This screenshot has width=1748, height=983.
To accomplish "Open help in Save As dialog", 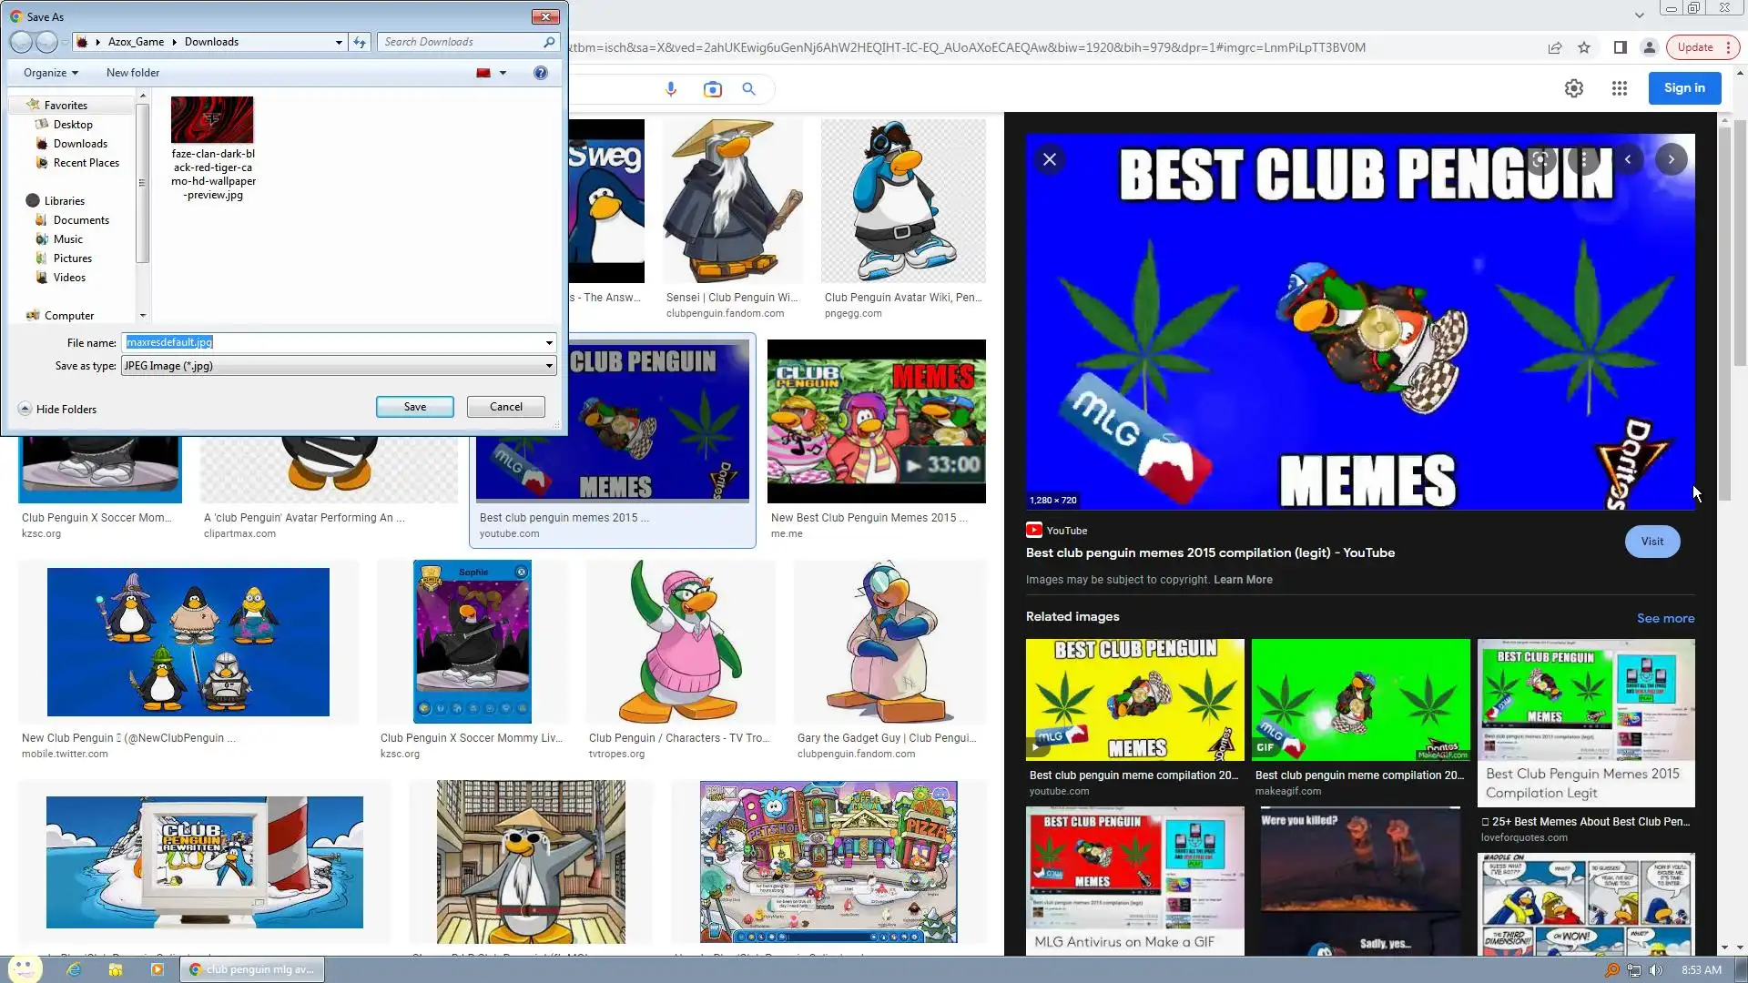I will (540, 73).
